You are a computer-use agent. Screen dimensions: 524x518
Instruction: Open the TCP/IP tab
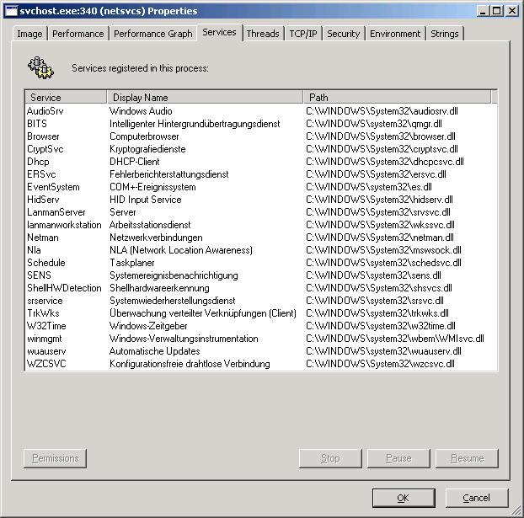pos(303,34)
